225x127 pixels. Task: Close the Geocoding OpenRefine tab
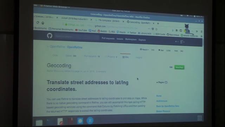(x=154, y=23)
